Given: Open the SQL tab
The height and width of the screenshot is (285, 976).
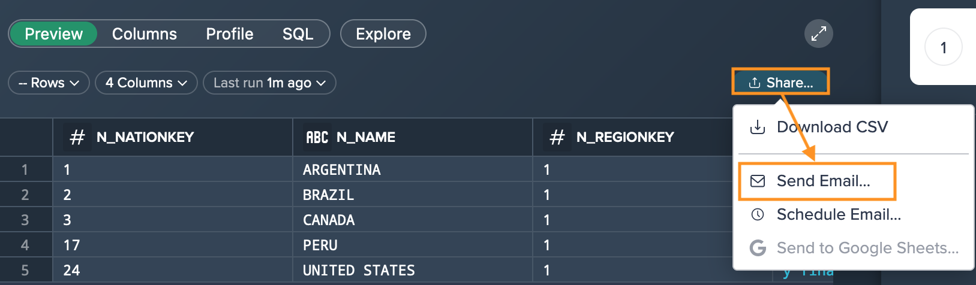Looking at the screenshot, I should click(x=298, y=34).
